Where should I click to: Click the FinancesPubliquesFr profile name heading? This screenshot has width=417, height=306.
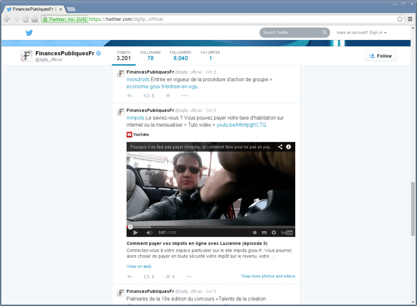[65, 53]
